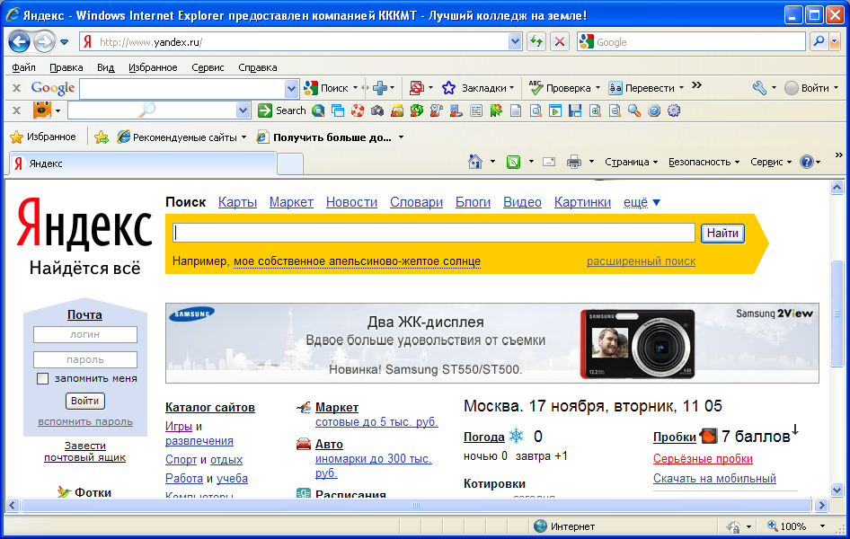Click the orange mascot toolbar logo icon
Image resolution: width=850 pixels, height=539 pixels.
[x=42, y=110]
